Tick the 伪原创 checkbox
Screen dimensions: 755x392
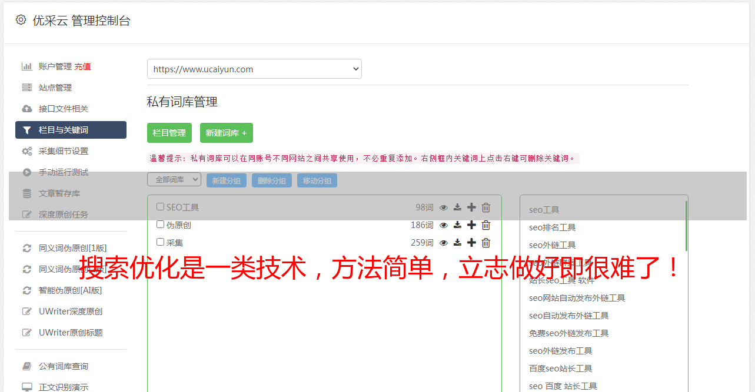[160, 224]
